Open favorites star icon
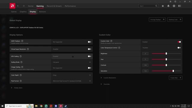Viewport: 192px width, 108px height. (163, 6)
